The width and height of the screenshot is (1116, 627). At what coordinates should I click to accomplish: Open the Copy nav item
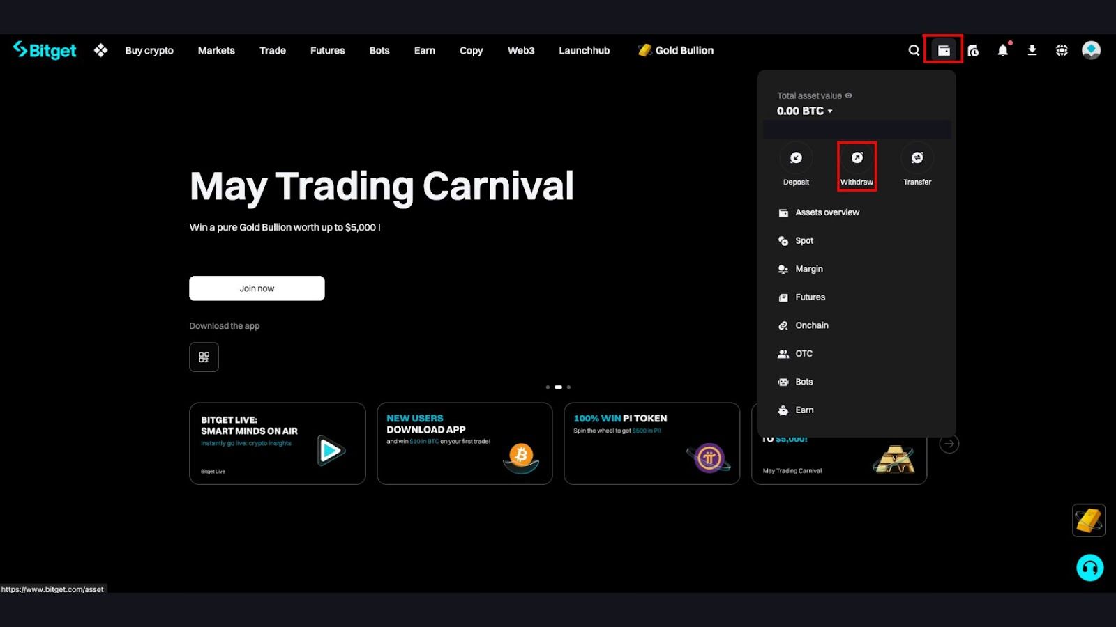(x=472, y=50)
